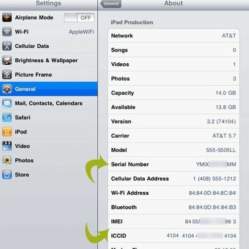Open Wi-Fi settings row

click(49, 31)
